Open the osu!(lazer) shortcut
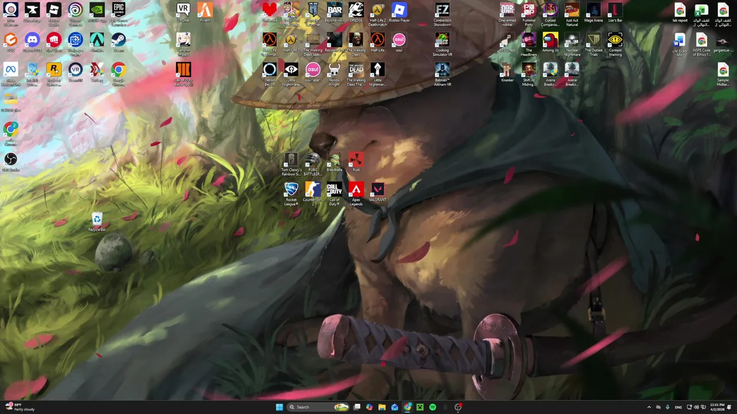 tap(313, 72)
